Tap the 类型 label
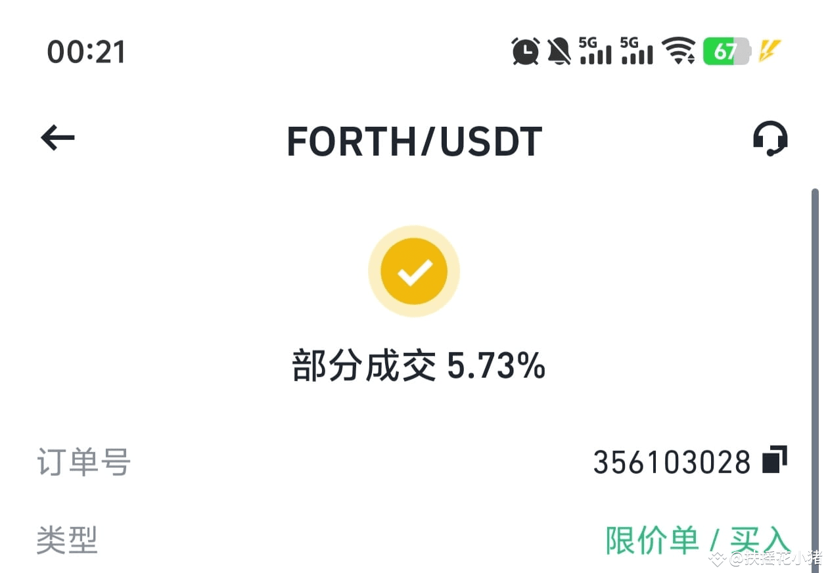This screenshot has height=573, width=828. click(67, 541)
